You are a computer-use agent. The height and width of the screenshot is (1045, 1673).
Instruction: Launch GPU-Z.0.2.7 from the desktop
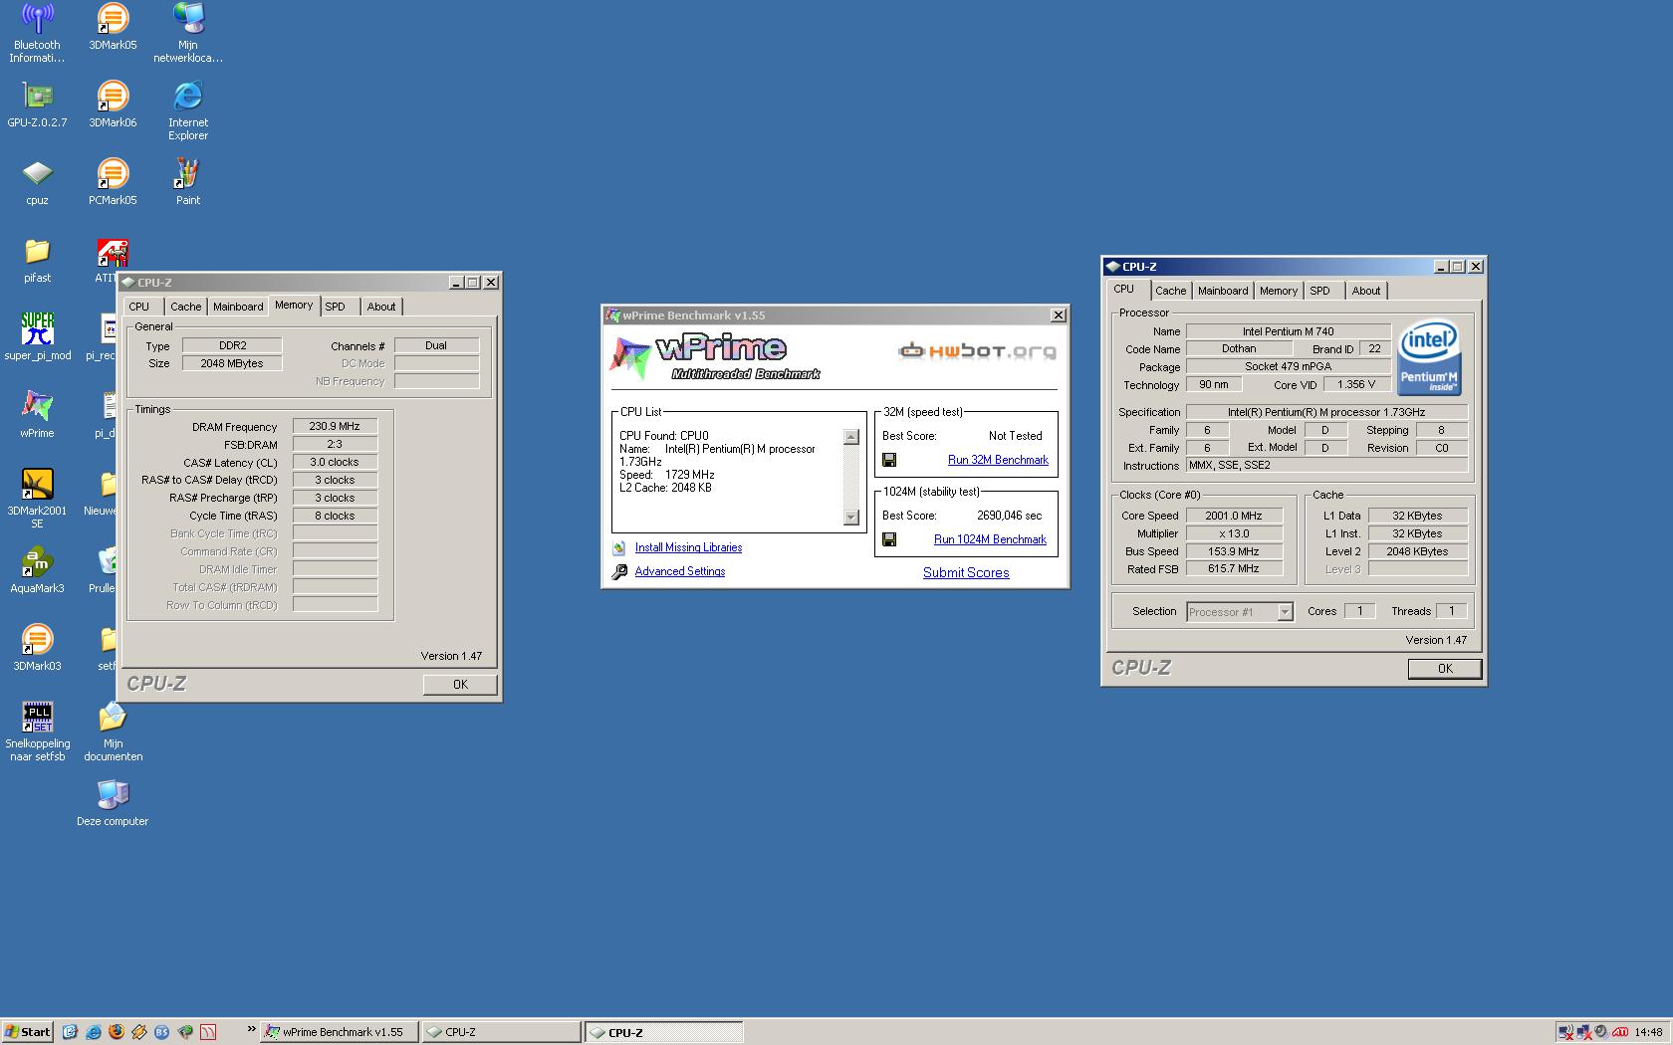tap(37, 104)
